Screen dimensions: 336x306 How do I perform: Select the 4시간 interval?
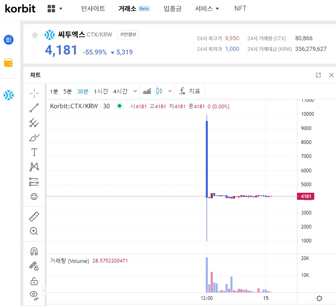[x=120, y=91]
